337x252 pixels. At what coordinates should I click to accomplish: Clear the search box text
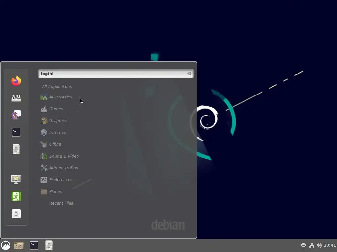click(x=189, y=73)
